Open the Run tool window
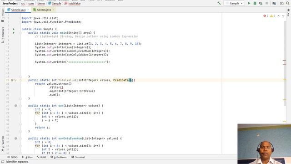The width and height of the screenshot is (291, 164). pyautogui.click(x=27, y=157)
